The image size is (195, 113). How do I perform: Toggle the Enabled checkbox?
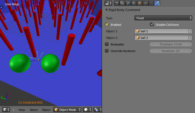[107, 24]
